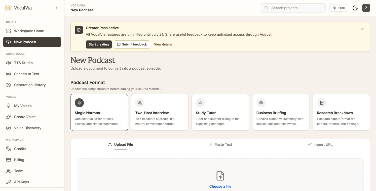The width and height of the screenshot is (376, 191).
Task: Open TTS Studio from the sidebar
Action: pyautogui.click(x=32, y=63)
